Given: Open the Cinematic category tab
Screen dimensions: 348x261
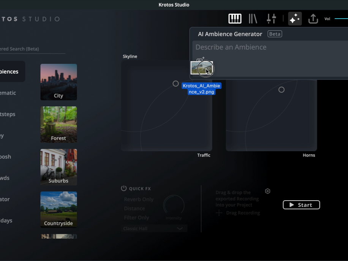Looking at the screenshot, I should (8, 93).
